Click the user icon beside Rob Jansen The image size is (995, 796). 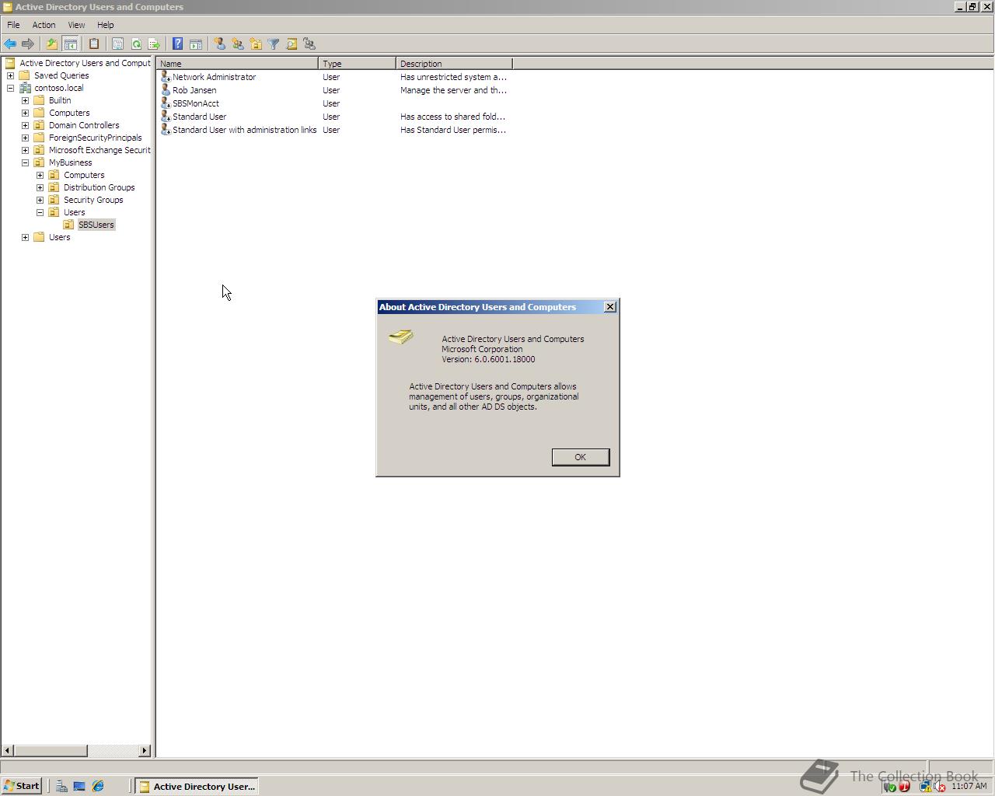click(165, 90)
